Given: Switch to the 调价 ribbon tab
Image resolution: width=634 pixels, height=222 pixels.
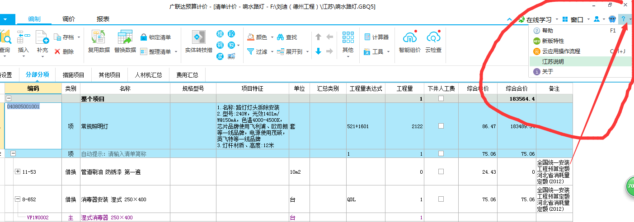Looking at the screenshot, I should [x=69, y=19].
